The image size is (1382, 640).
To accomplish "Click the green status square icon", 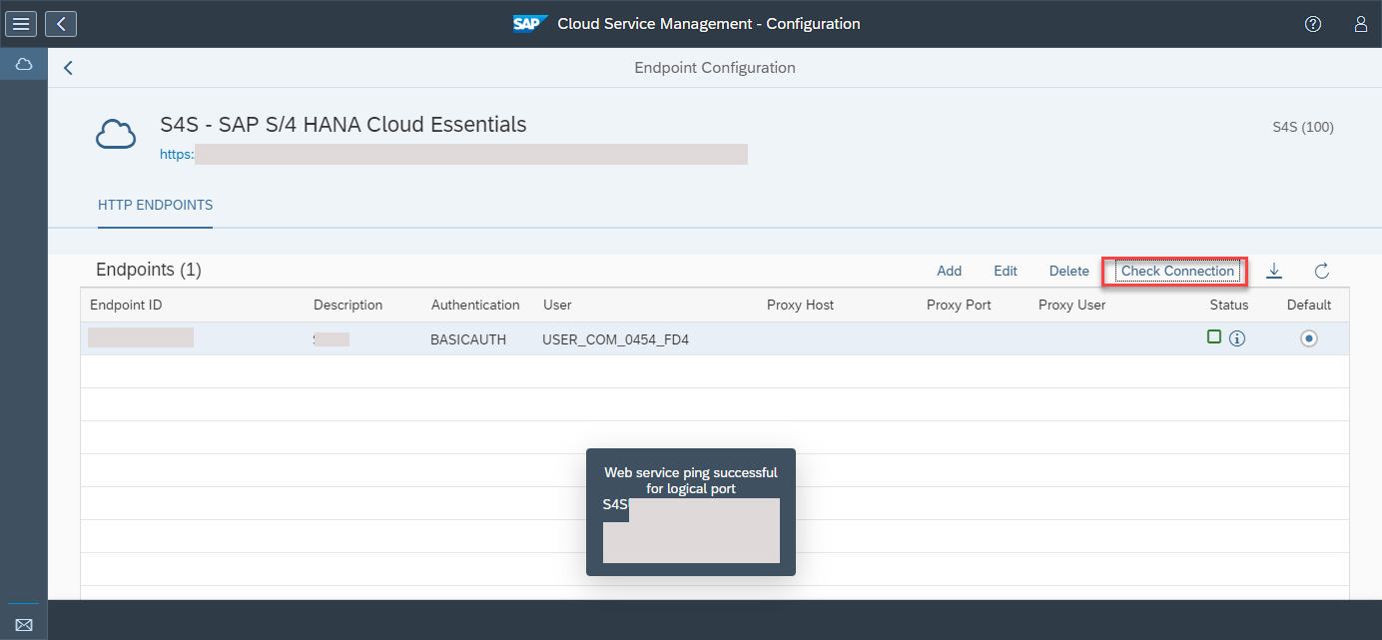I will tap(1214, 337).
